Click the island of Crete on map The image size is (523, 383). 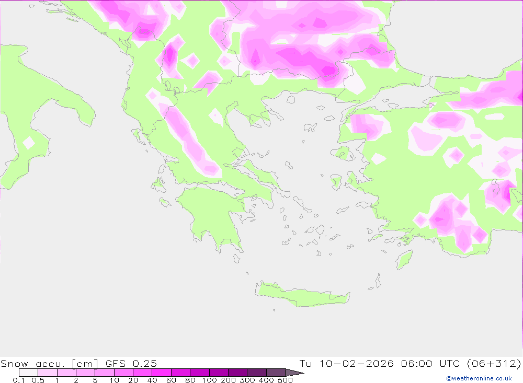[302, 295]
